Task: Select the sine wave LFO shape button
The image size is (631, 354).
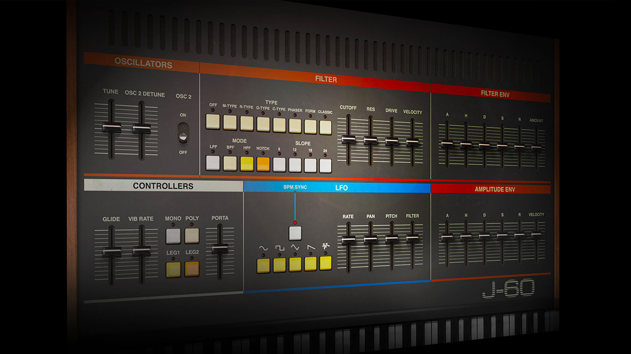Action: point(263,266)
